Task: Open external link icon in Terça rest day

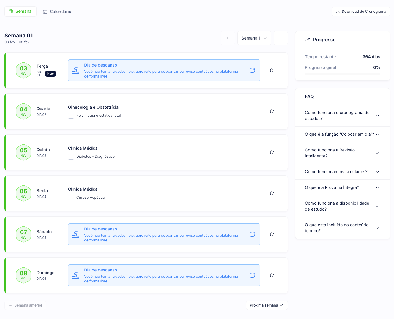Action: coord(252,70)
